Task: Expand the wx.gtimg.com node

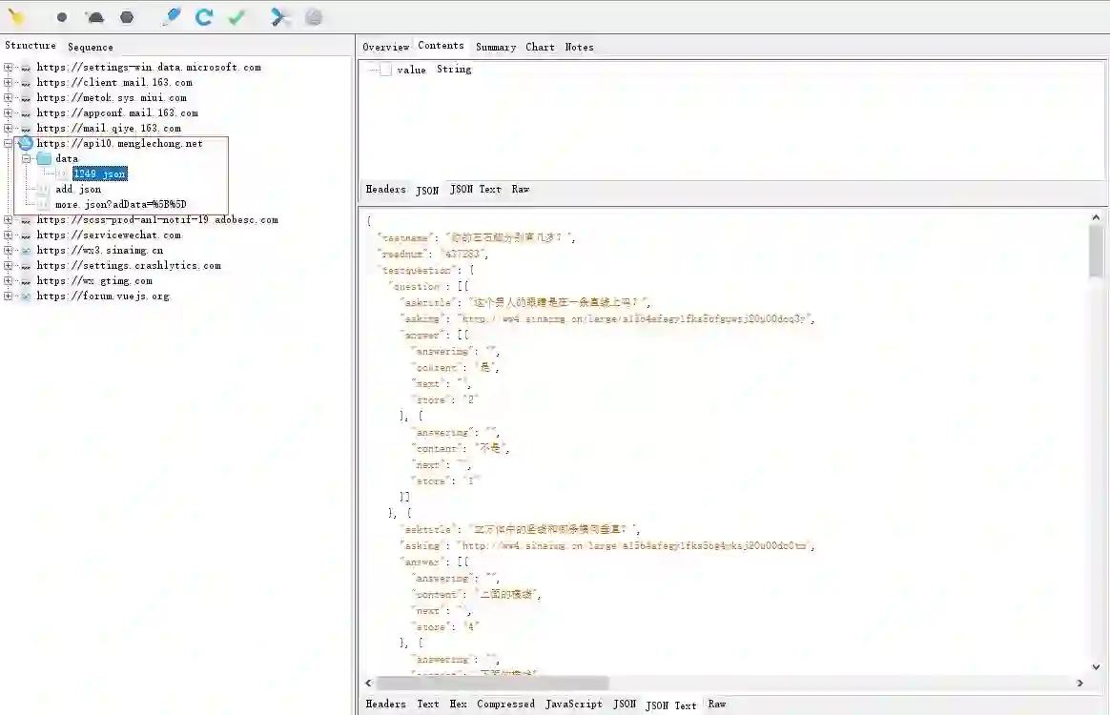Action: pos(8,281)
